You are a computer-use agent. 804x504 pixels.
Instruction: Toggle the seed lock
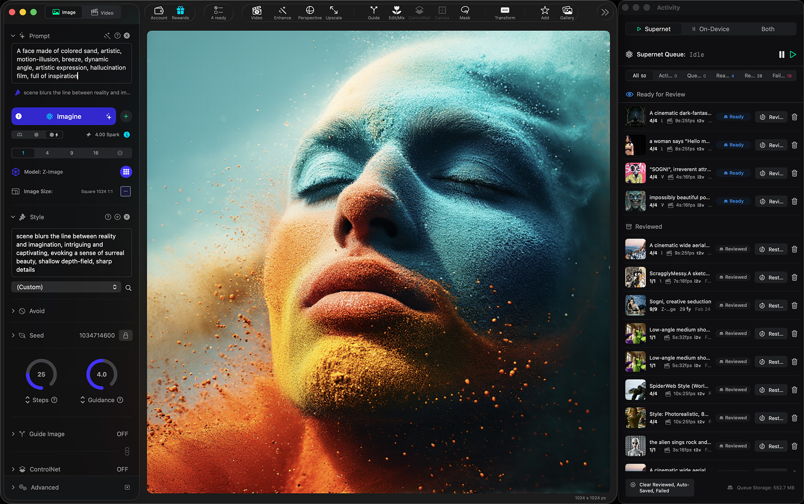(126, 335)
